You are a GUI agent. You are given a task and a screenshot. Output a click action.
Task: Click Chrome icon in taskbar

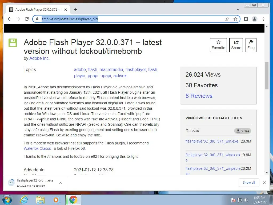tap(73, 200)
